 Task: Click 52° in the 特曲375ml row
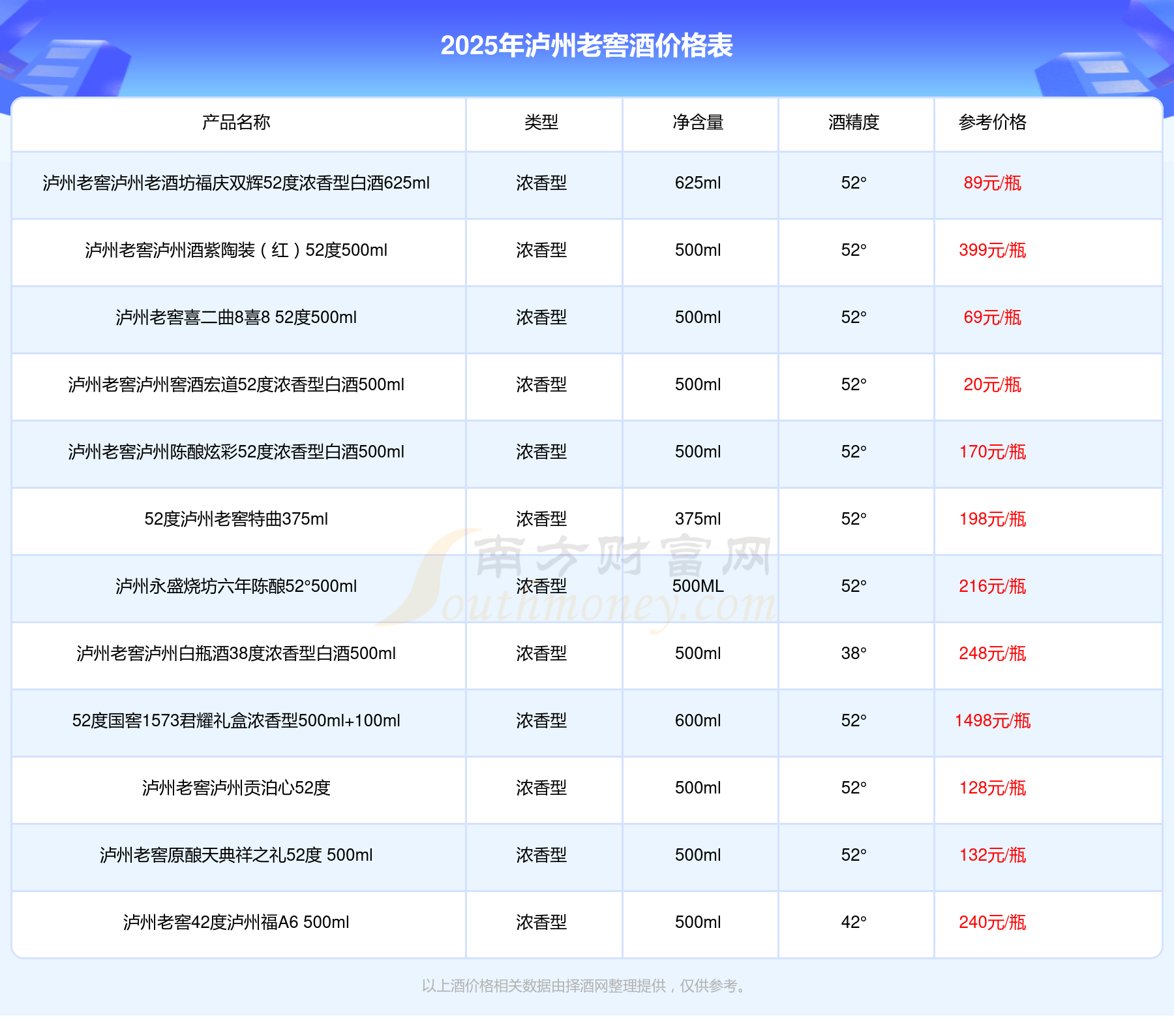(x=854, y=519)
